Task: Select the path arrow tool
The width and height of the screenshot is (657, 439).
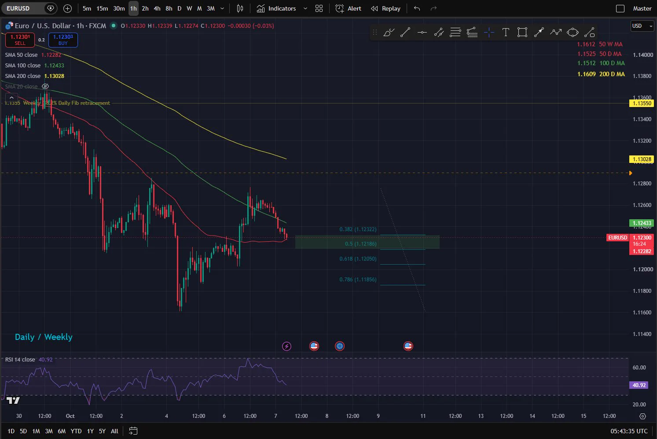Action: coord(556,32)
